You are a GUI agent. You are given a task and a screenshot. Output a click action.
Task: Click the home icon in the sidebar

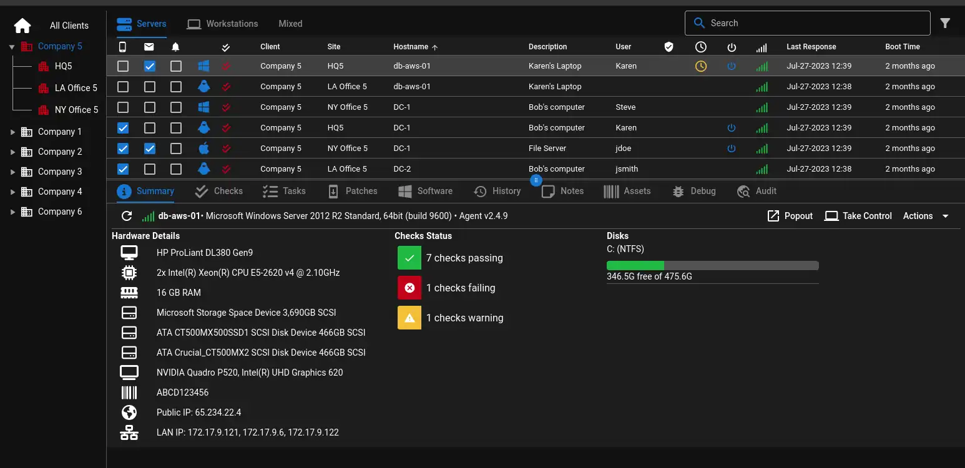click(x=22, y=26)
